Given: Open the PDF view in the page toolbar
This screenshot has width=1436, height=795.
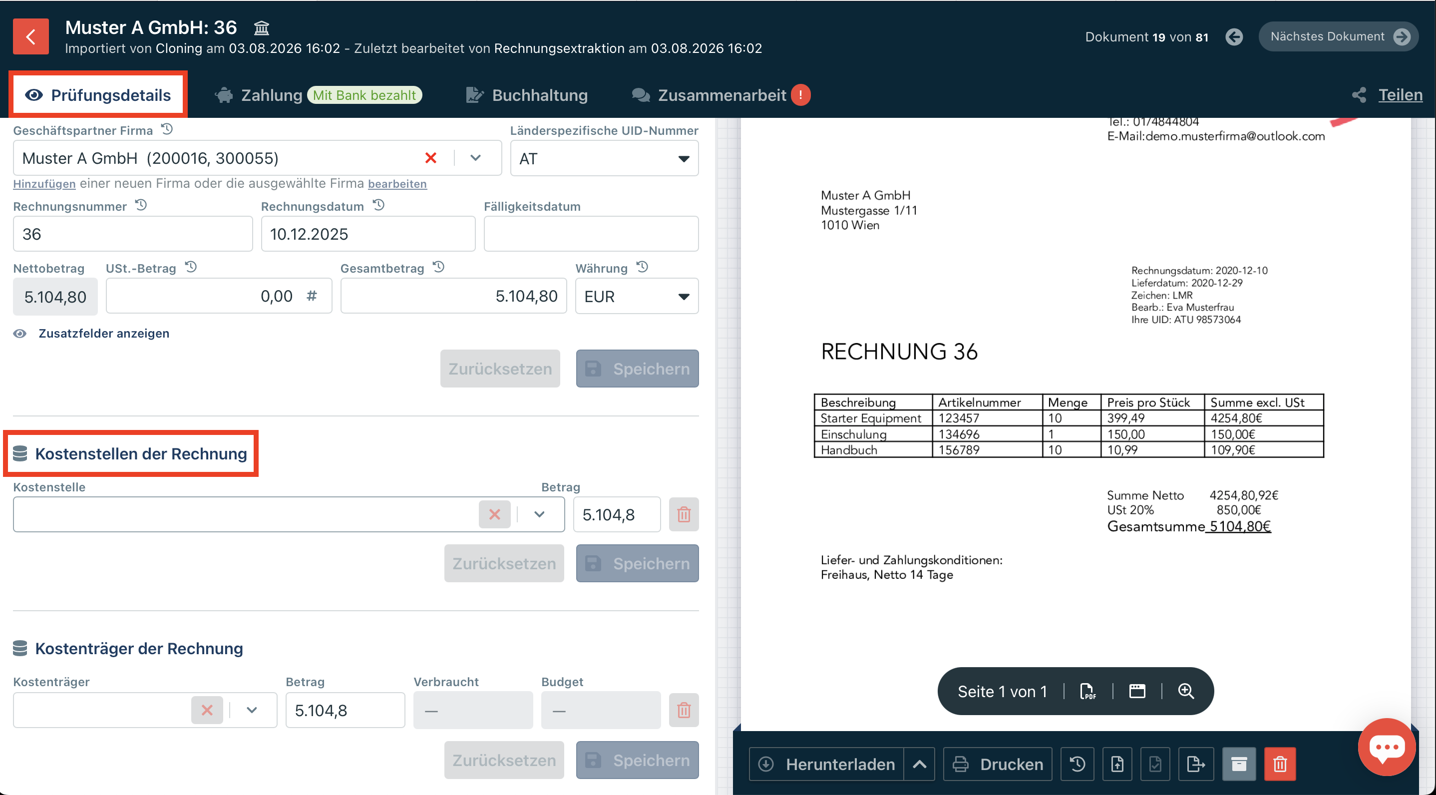Looking at the screenshot, I should pyautogui.click(x=1087, y=691).
